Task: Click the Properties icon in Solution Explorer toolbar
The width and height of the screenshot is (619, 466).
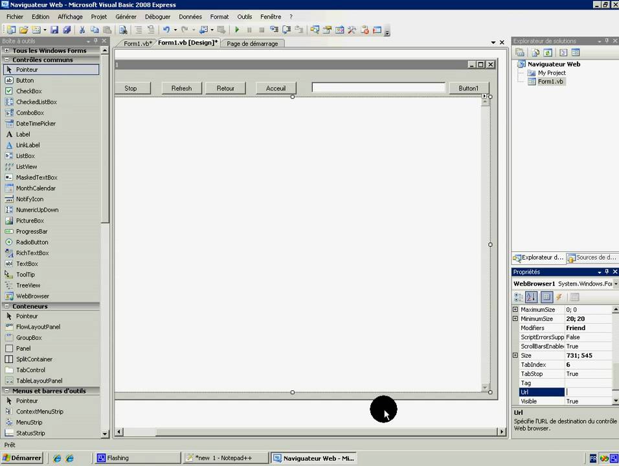Action: point(520,52)
